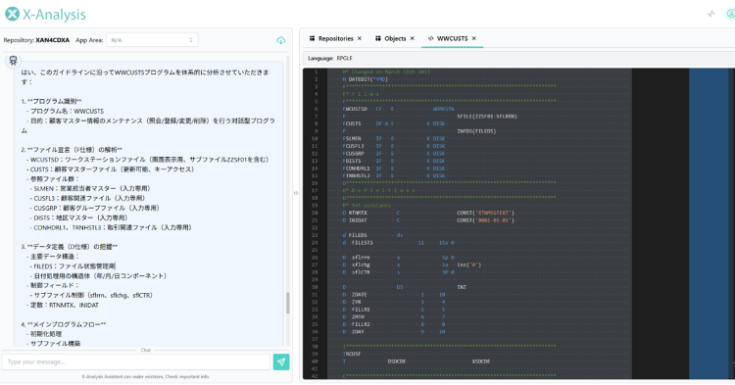Click the panel splitter collapse handle
Viewport: 735px width, 385px height.
pyautogui.click(x=296, y=192)
